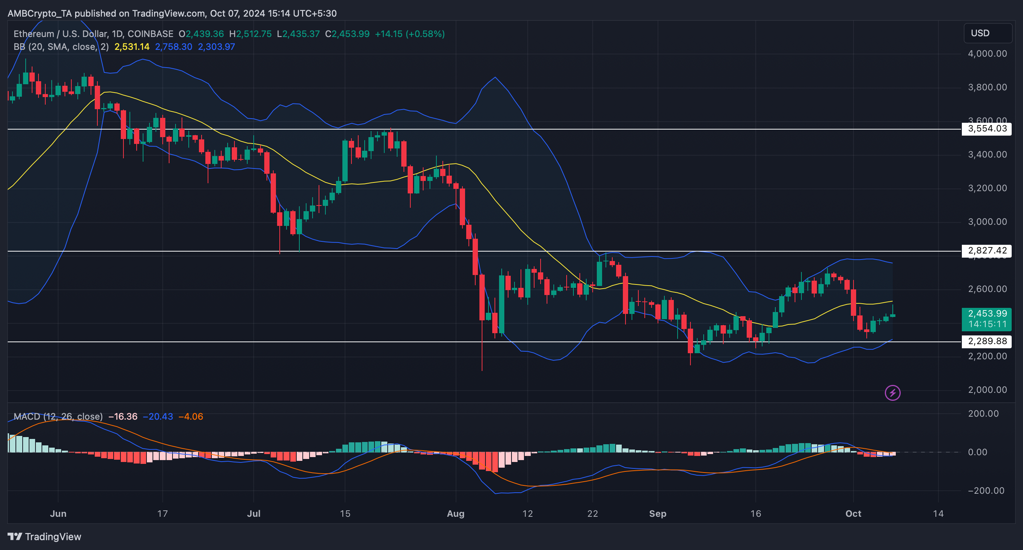Select the 2,289.88 support line label
Screen dimensions: 1023x550
tap(986, 341)
